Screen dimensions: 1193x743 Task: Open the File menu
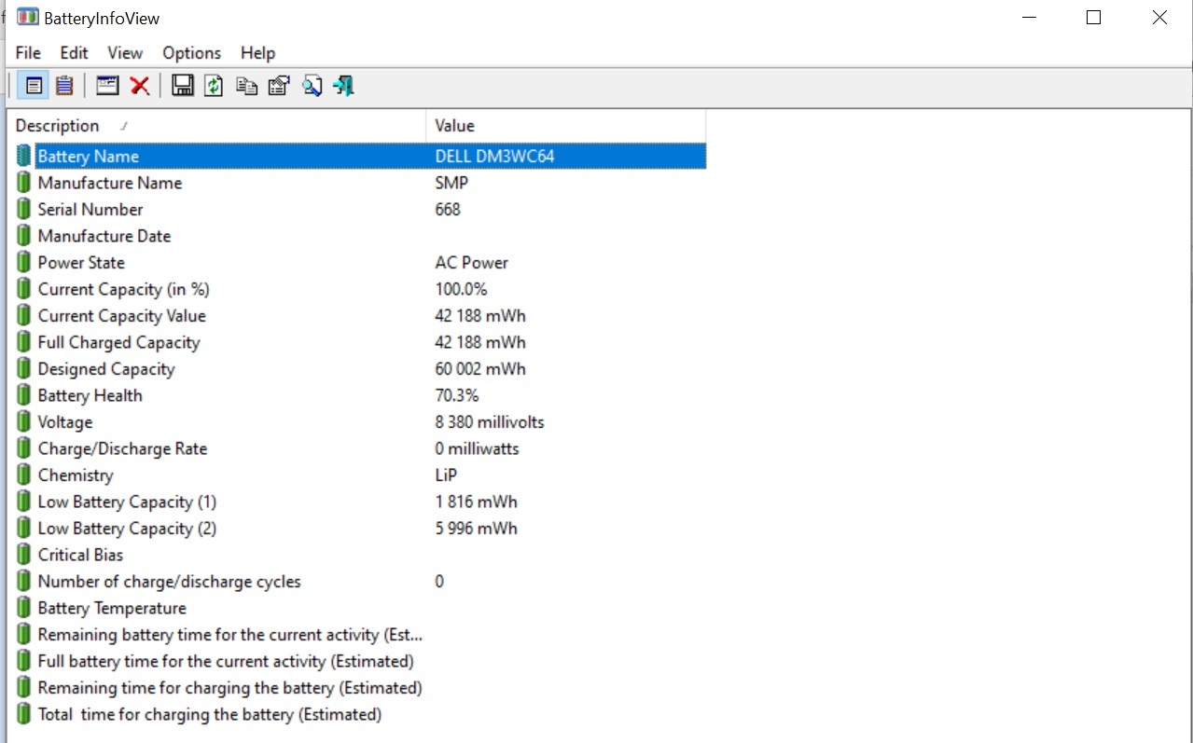tap(28, 53)
